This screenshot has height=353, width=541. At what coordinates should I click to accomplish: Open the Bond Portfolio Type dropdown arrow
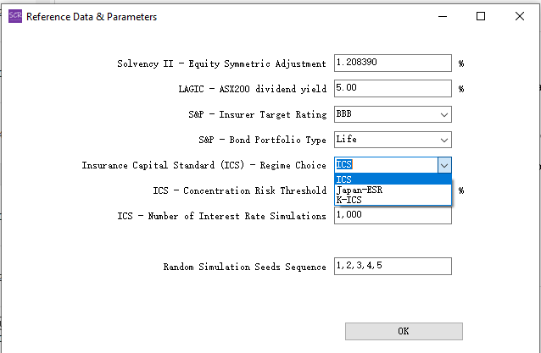tap(444, 140)
